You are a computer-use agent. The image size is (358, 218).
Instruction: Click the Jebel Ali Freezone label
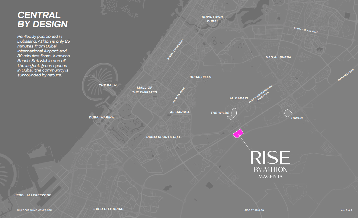33,195
